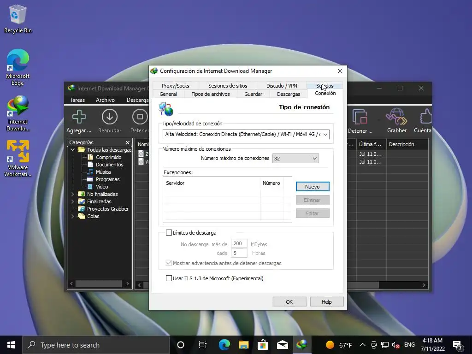Open Tareas menu in IDM window
Viewport: 472px width, 354px height.
click(x=77, y=100)
